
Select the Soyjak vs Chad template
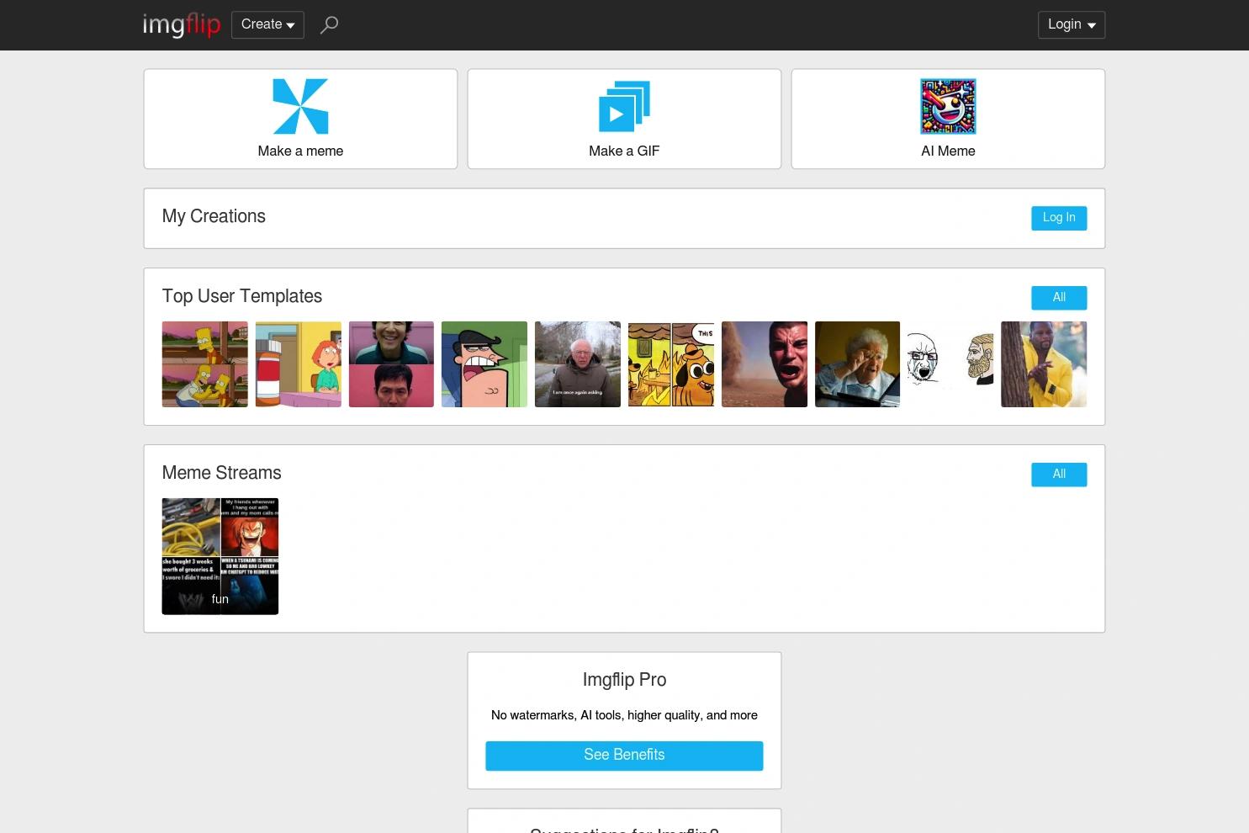(950, 364)
